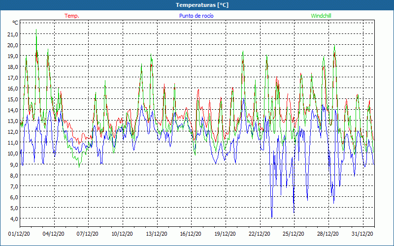
Task: Click the °C unit label on the y-axis
Action: (15, 23)
